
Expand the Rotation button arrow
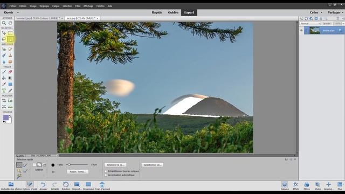click(70, 184)
